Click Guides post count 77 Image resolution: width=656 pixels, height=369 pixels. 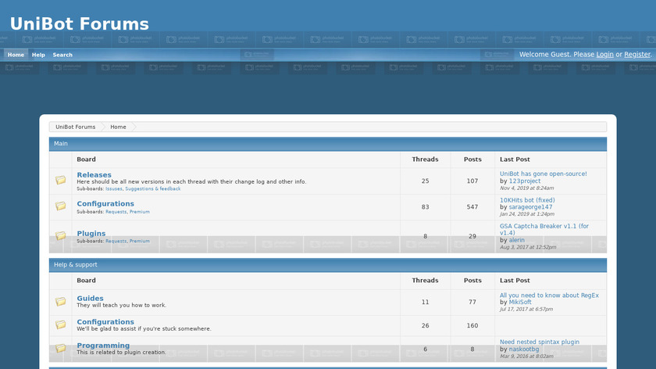[472, 302]
